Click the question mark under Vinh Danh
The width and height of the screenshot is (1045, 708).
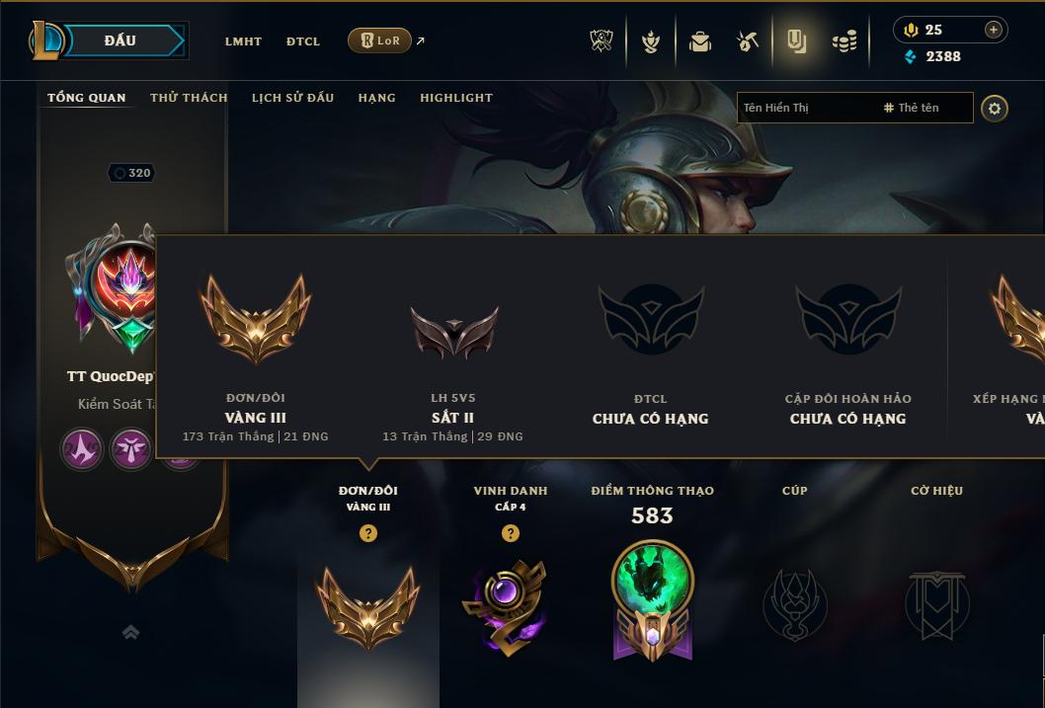pyautogui.click(x=511, y=533)
